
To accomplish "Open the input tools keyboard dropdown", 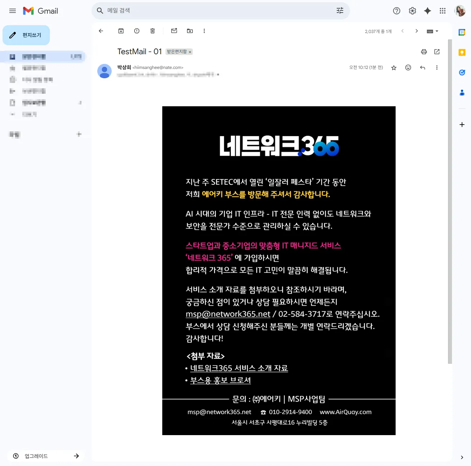I will (x=433, y=31).
